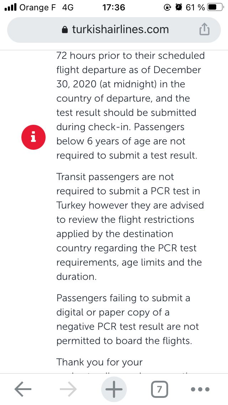228x405 pixels.
Task: Tap the 17:36 clock in status bar
Action: coord(114,7)
